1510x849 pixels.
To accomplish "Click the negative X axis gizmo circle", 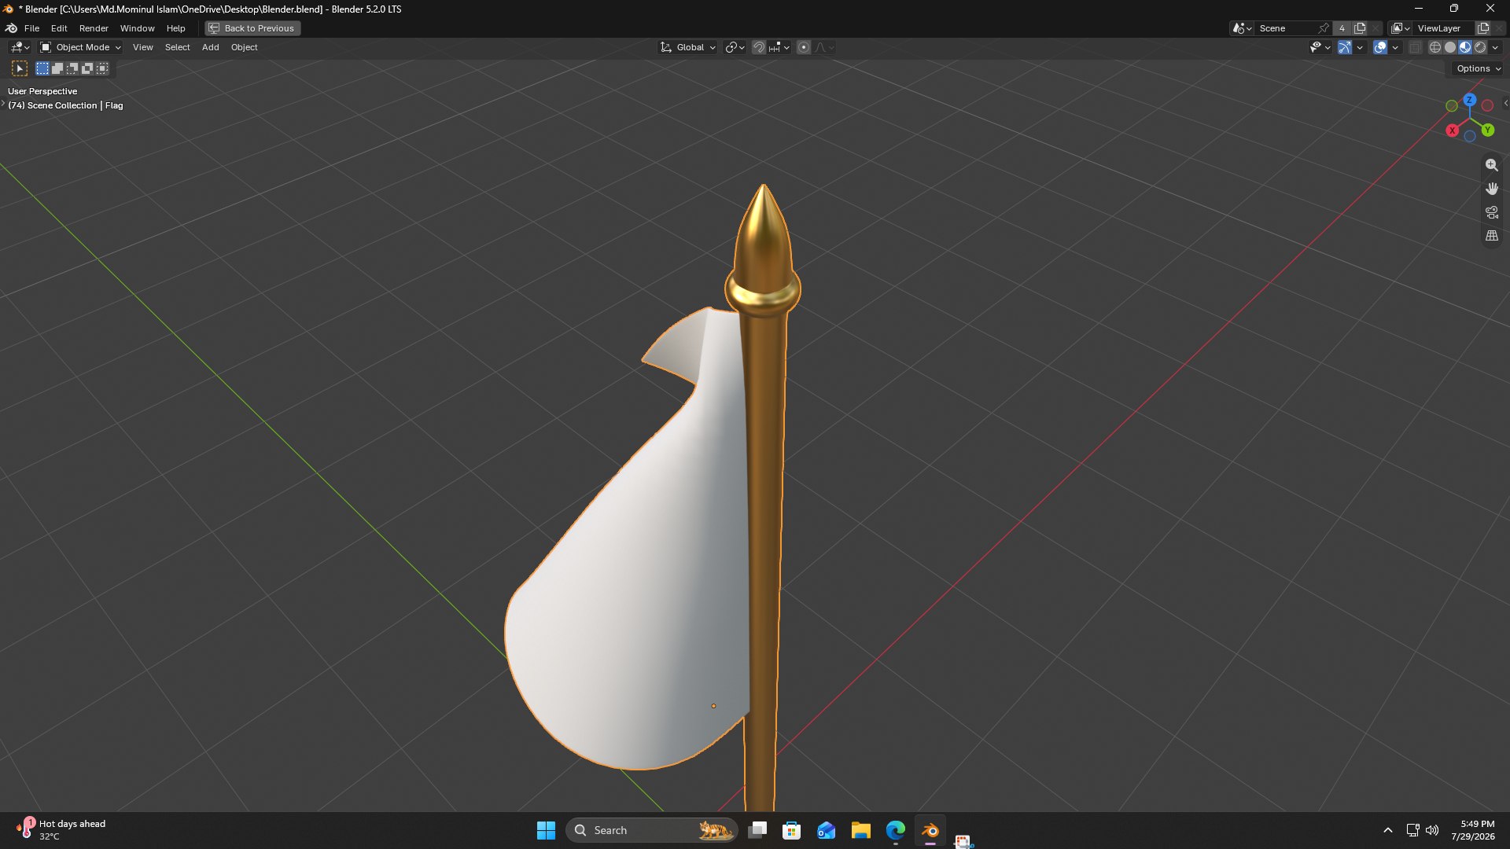I will [x=1487, y=105].
